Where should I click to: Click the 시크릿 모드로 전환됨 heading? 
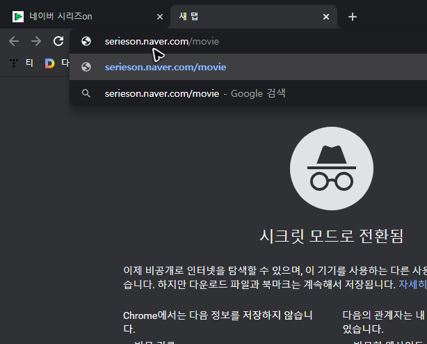tap(332, 236)
